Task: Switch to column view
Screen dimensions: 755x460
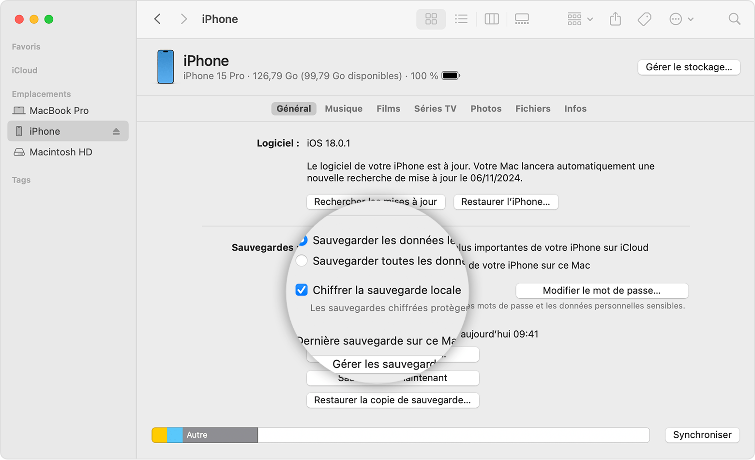Action: tap(492, 19)
